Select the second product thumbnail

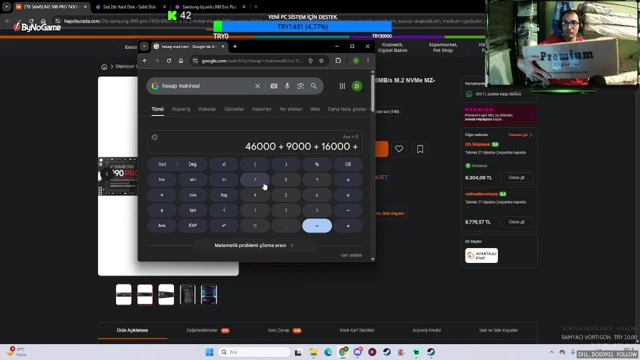pyautogui.click(x=145, y=294)
